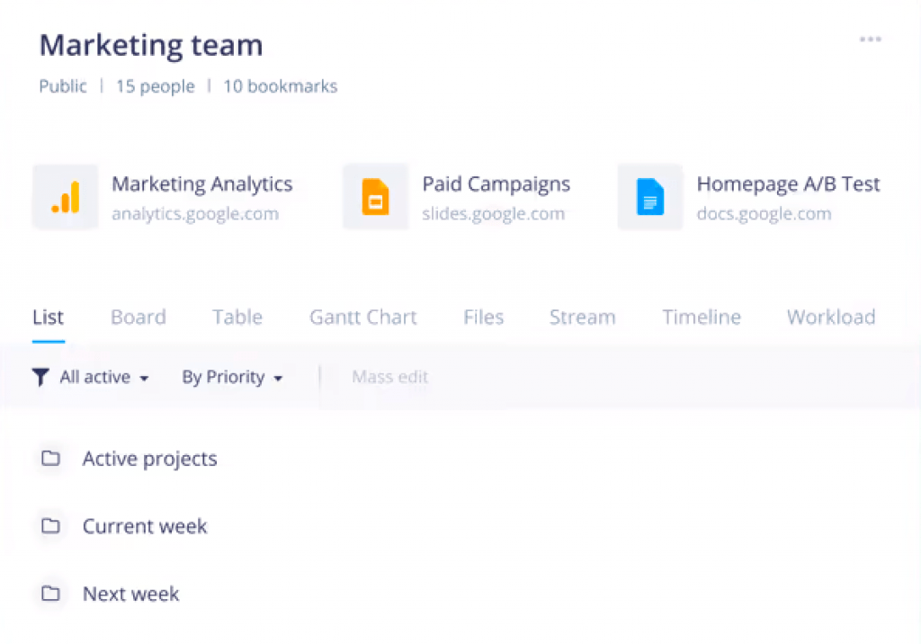Image resolution: width=921 pixels, height=644 pixels.
Task: Switch to the Board tab
Action: click(139, 318)
